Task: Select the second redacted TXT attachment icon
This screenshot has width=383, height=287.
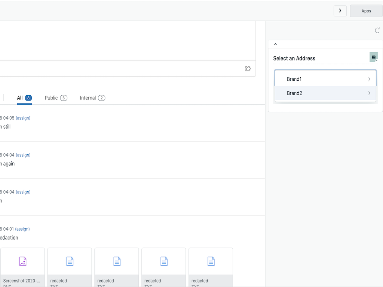Action: pos(116,261)
